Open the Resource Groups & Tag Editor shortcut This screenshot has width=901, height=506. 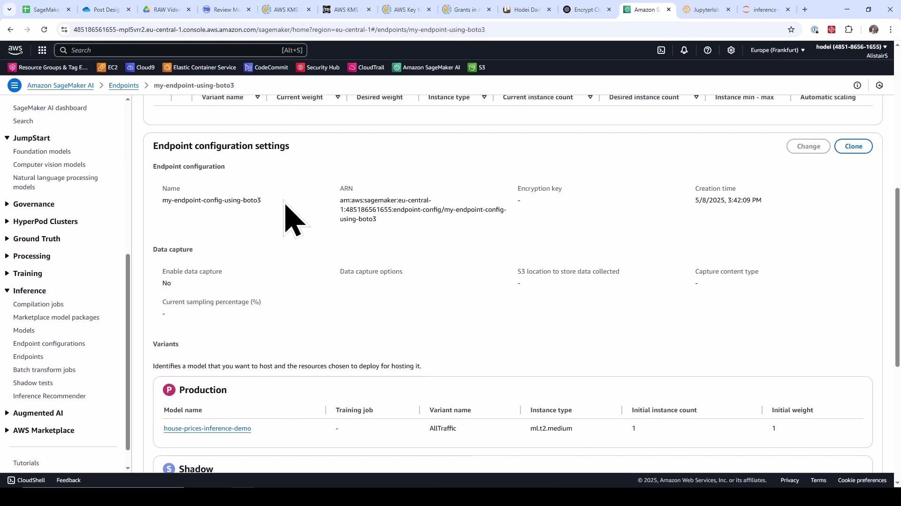(48, 67)
